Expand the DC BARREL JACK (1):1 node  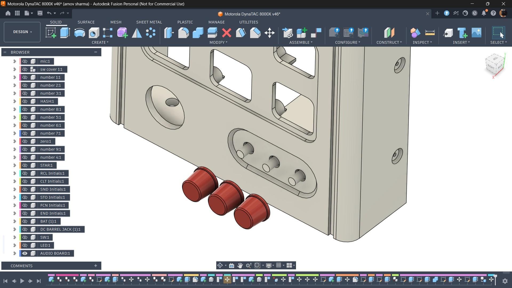click(x=15, y=229)
